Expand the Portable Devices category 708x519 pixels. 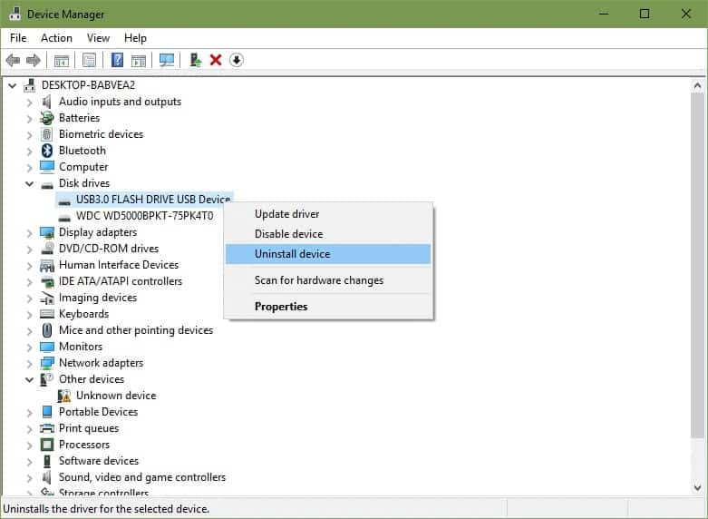point(29,412)
